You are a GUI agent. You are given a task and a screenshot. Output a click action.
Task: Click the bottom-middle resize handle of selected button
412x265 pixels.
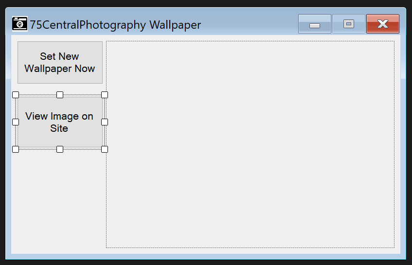(60, 149)
